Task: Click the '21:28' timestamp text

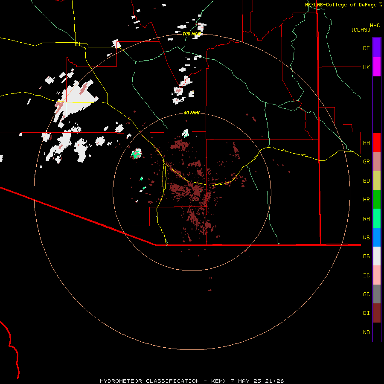Action: click(274, 381)
